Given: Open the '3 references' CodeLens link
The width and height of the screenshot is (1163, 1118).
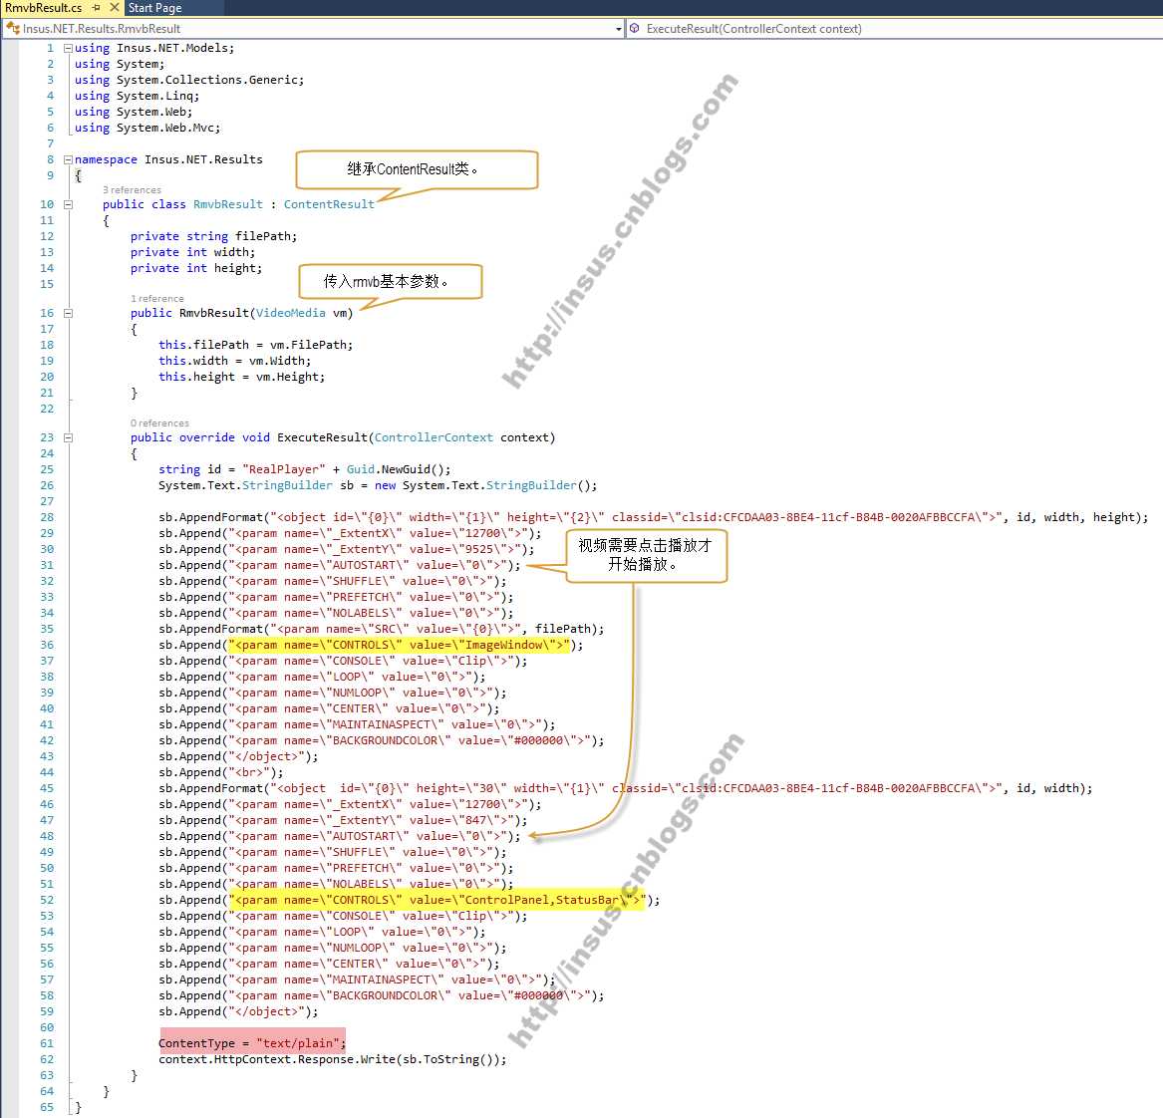Looking at the screenshot, I should [132, 189].
